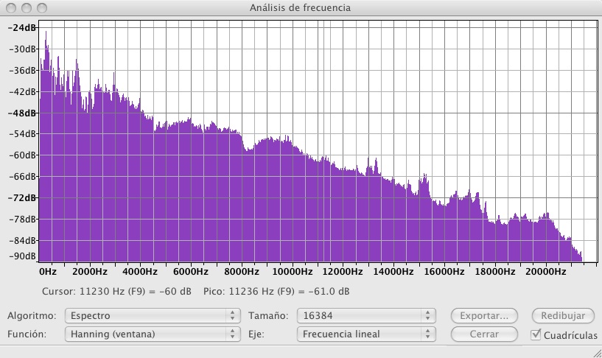
Task: Click the 6000Hz axis label
Action: pyautogui.click(x=191, y=272)
